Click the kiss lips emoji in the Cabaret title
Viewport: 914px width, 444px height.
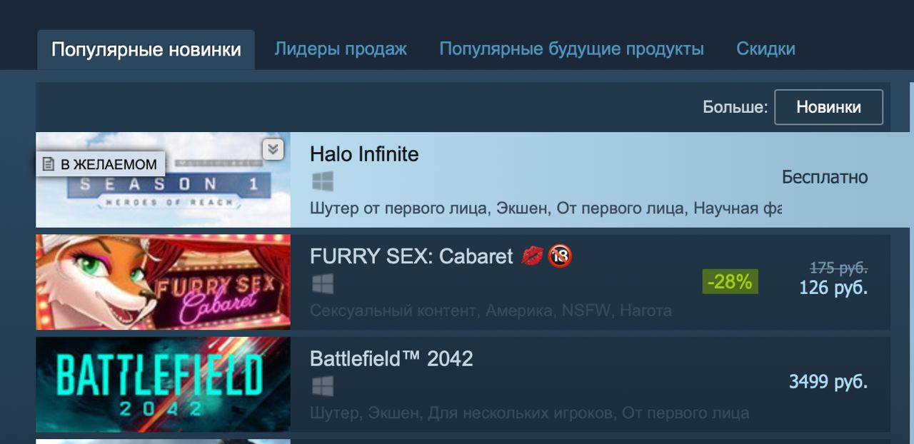pyautogui.click(x=532, y=256)
